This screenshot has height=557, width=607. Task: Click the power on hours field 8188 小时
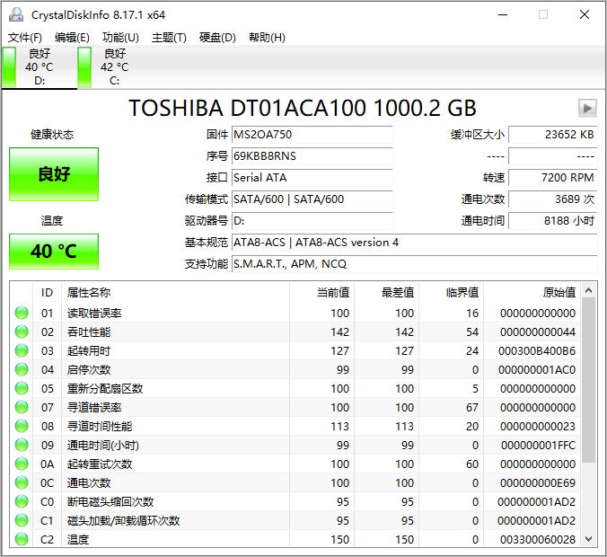click(x=553, y=221)
